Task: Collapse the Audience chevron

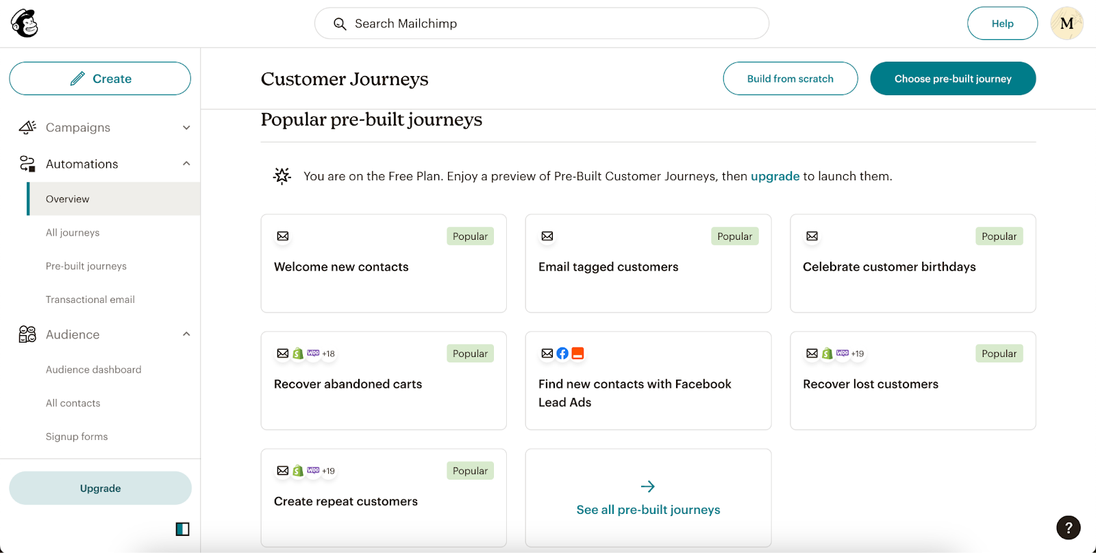Action: tap(186, 334)
